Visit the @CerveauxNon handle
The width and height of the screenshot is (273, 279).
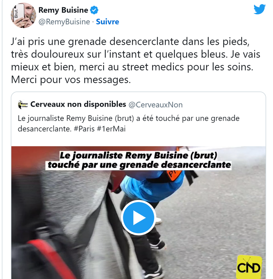click(x=155, y=105)
